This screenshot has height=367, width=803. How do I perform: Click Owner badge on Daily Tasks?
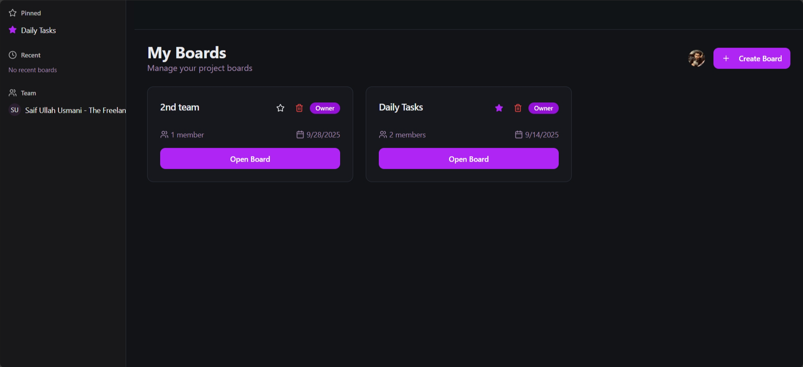[544, 108]
